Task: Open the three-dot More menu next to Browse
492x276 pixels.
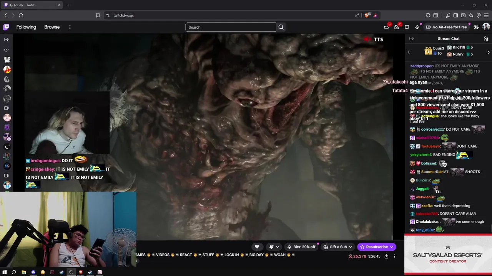Action: point(70,27)
